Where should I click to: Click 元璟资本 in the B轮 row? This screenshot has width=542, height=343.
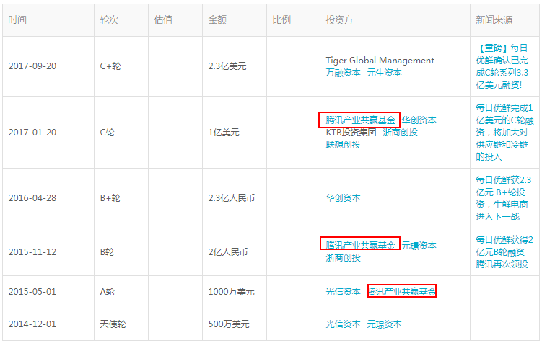(x=419, y=245)
